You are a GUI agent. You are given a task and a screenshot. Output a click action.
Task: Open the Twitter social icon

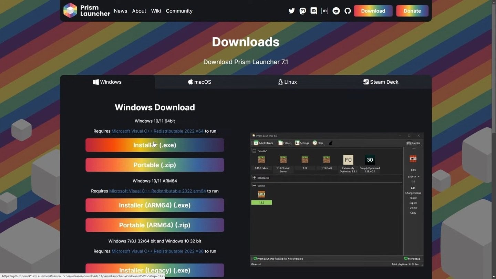291,11
